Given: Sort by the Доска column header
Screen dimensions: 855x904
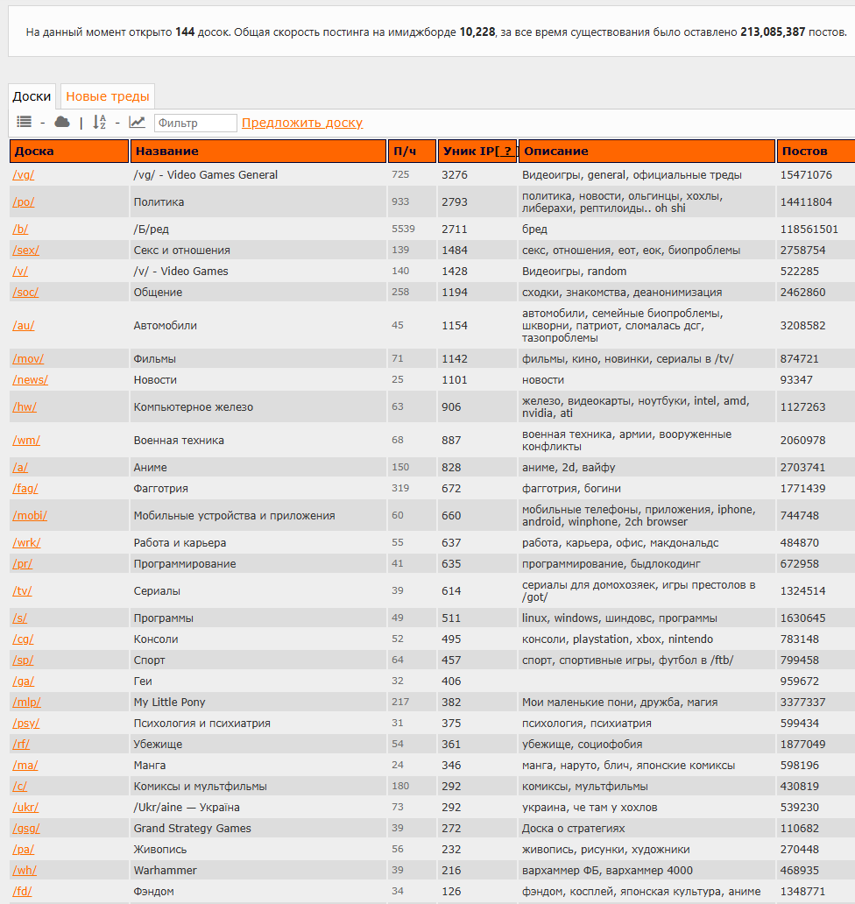Looking at the screenshot, I should tap(68, 151).
